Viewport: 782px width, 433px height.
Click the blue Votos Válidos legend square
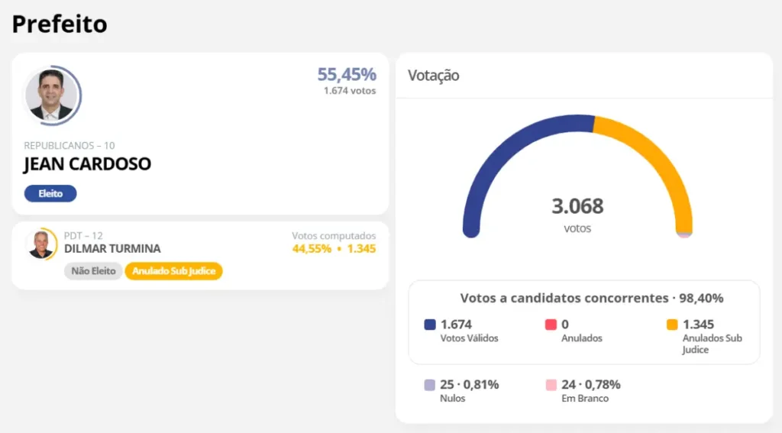[430, 325]
